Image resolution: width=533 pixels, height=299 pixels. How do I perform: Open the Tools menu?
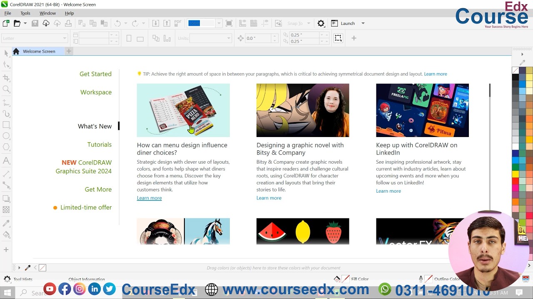(x=25, y=13)
